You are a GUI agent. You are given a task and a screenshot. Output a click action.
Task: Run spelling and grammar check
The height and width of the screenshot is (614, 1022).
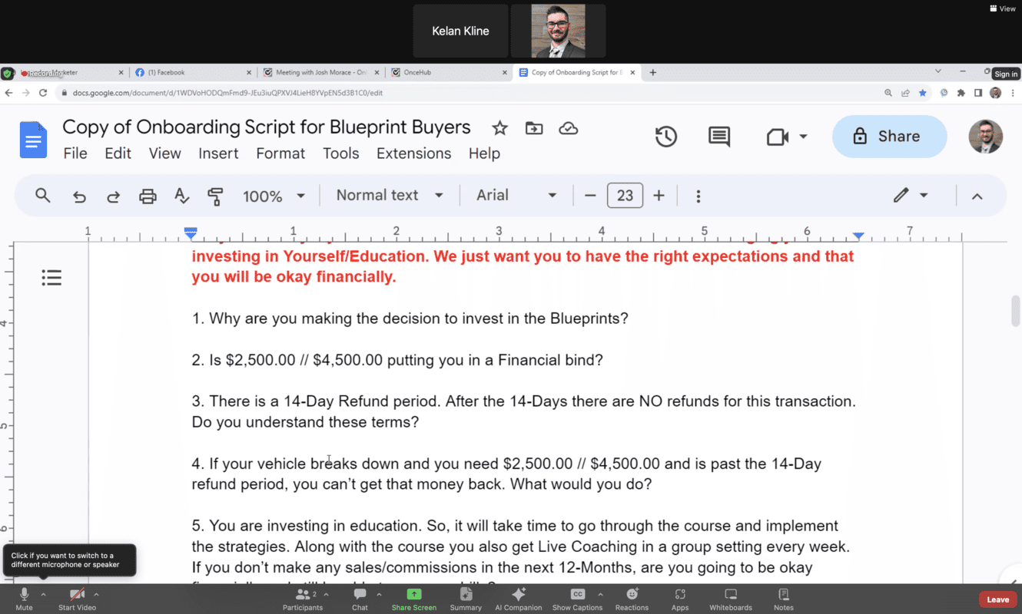click(x=181, y=196)
